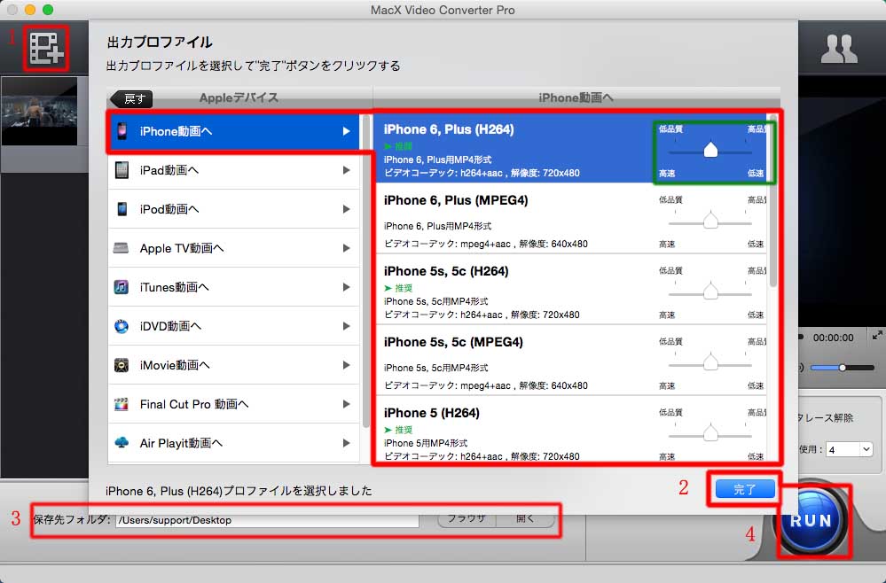Expand the iPod動画へ arrow

point(347,209)
